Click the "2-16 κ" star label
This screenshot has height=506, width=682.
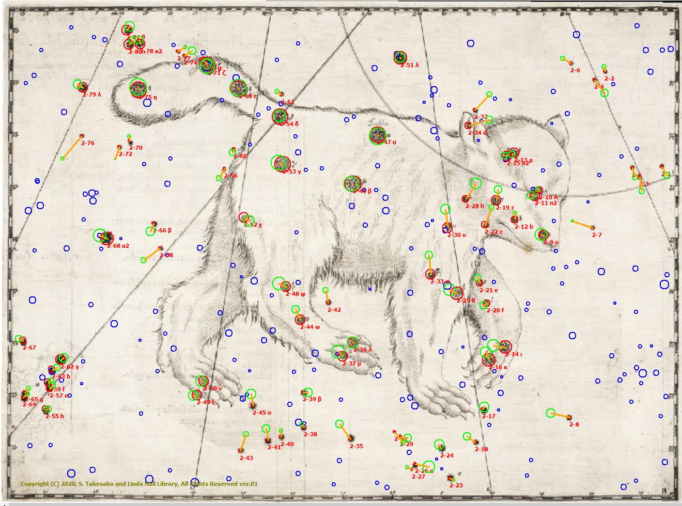pyautogui.click(x=498, y=367)
